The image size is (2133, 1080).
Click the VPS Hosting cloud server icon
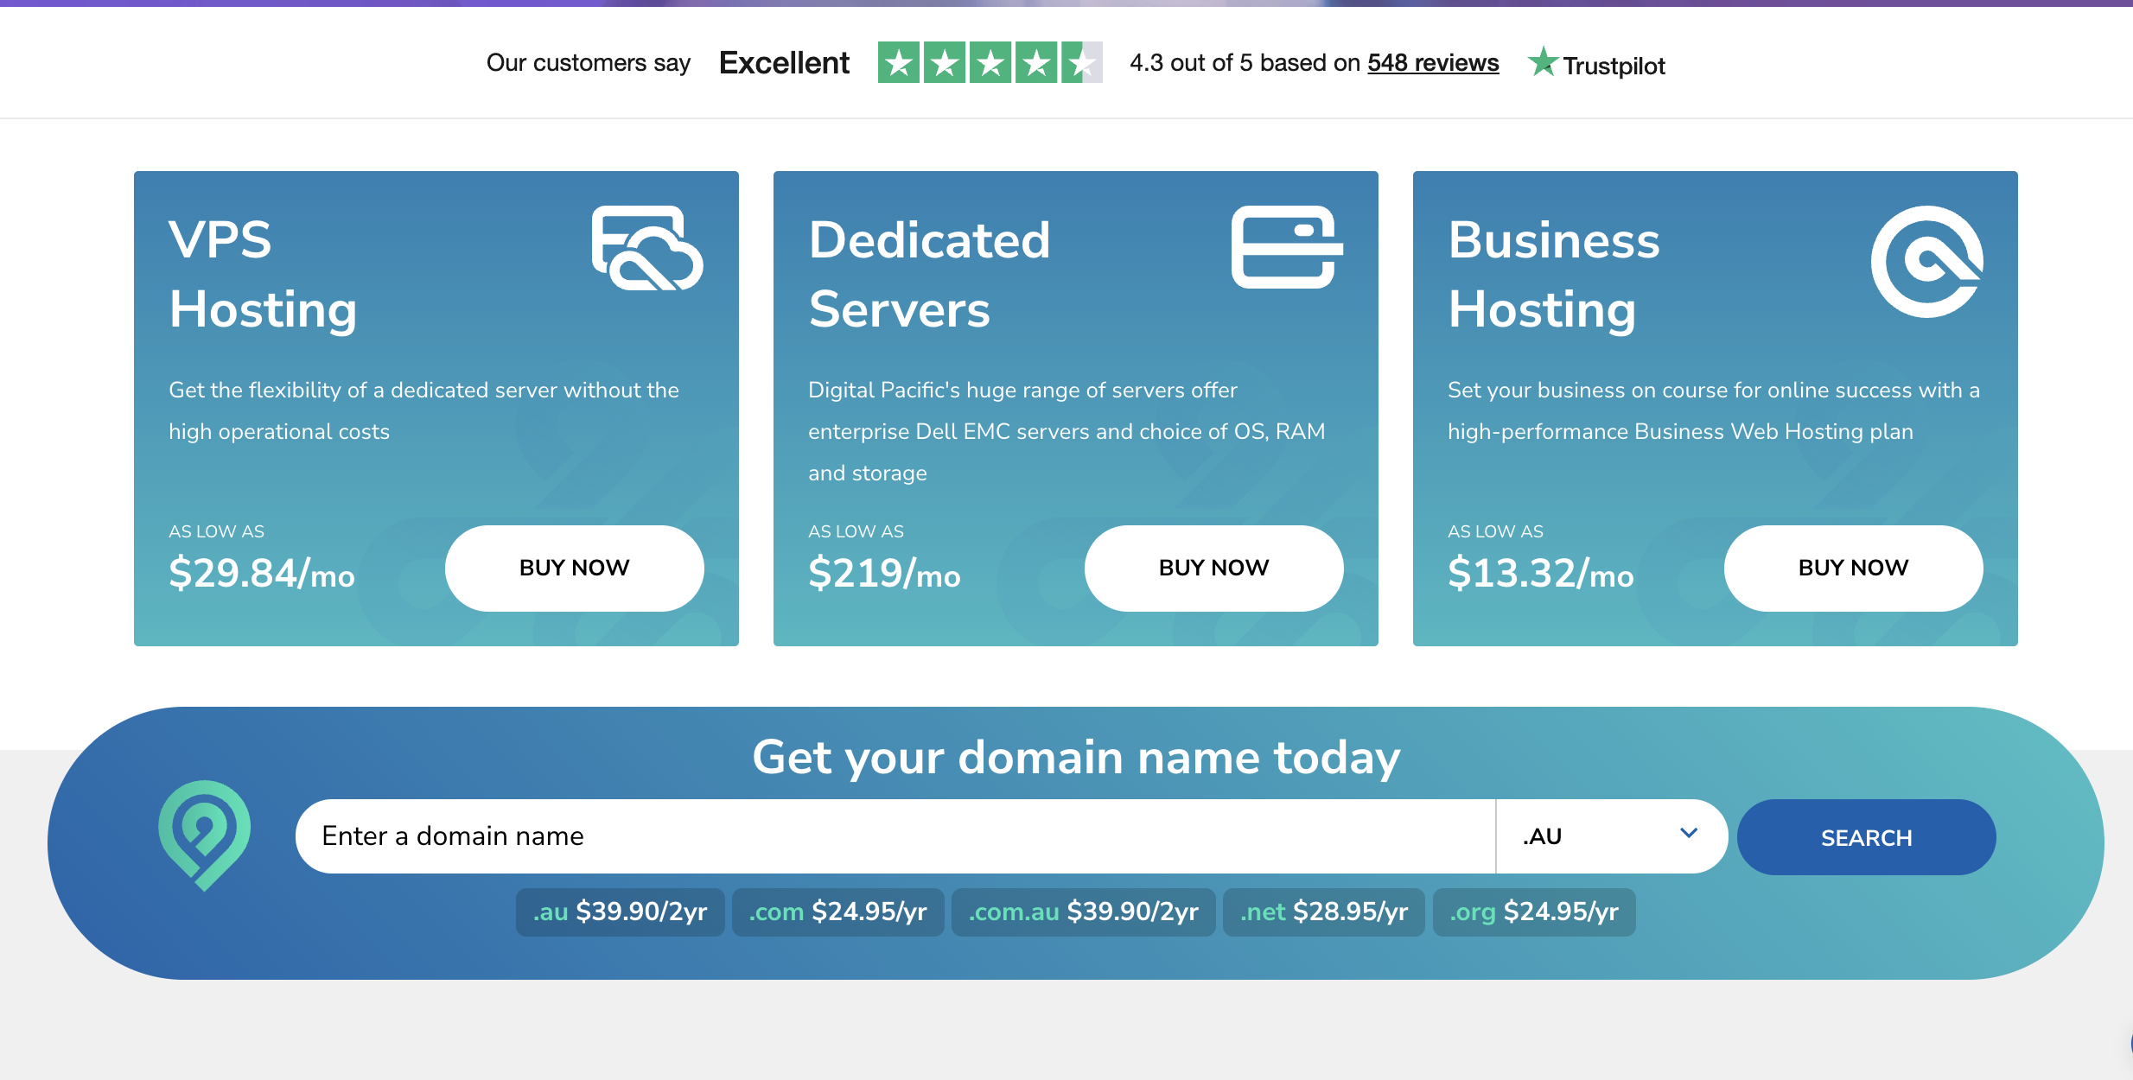pyautogui.click(x=646, y=251)
